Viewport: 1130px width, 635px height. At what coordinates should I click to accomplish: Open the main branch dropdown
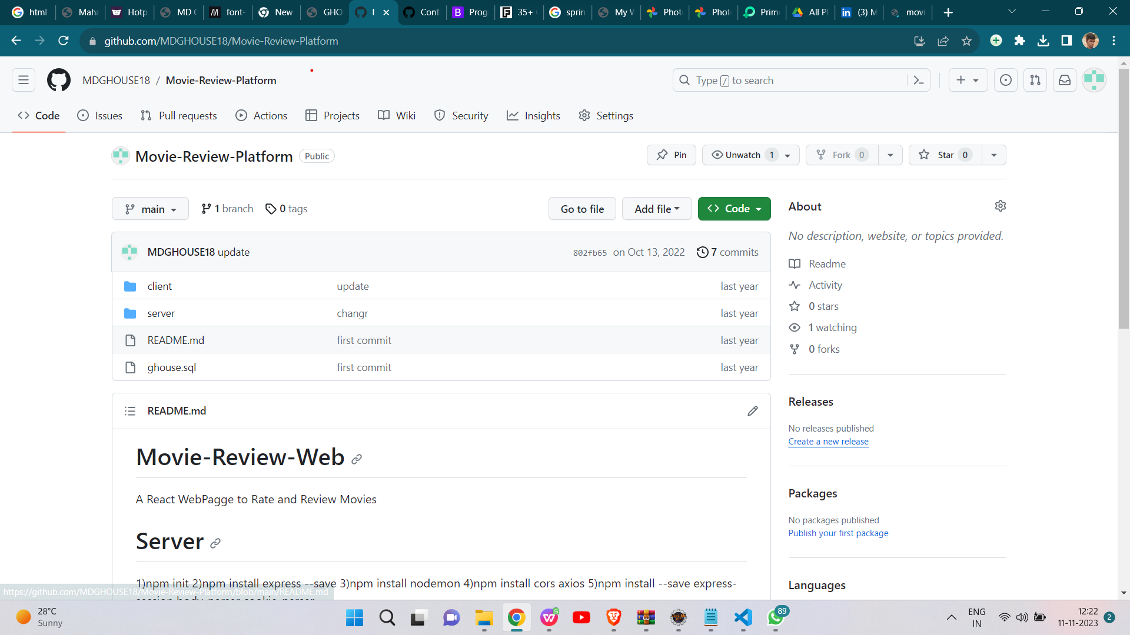pyautogui.click(x=150, y=209)
